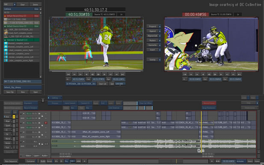Click the Audio+ button
This screenshot has height=165, width=264.
click(x=44, y=156)
